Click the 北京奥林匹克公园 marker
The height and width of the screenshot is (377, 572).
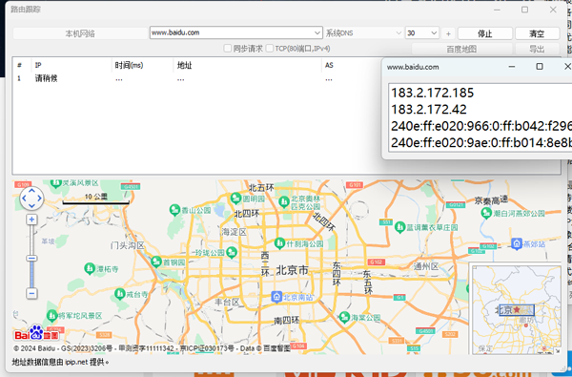284,201
